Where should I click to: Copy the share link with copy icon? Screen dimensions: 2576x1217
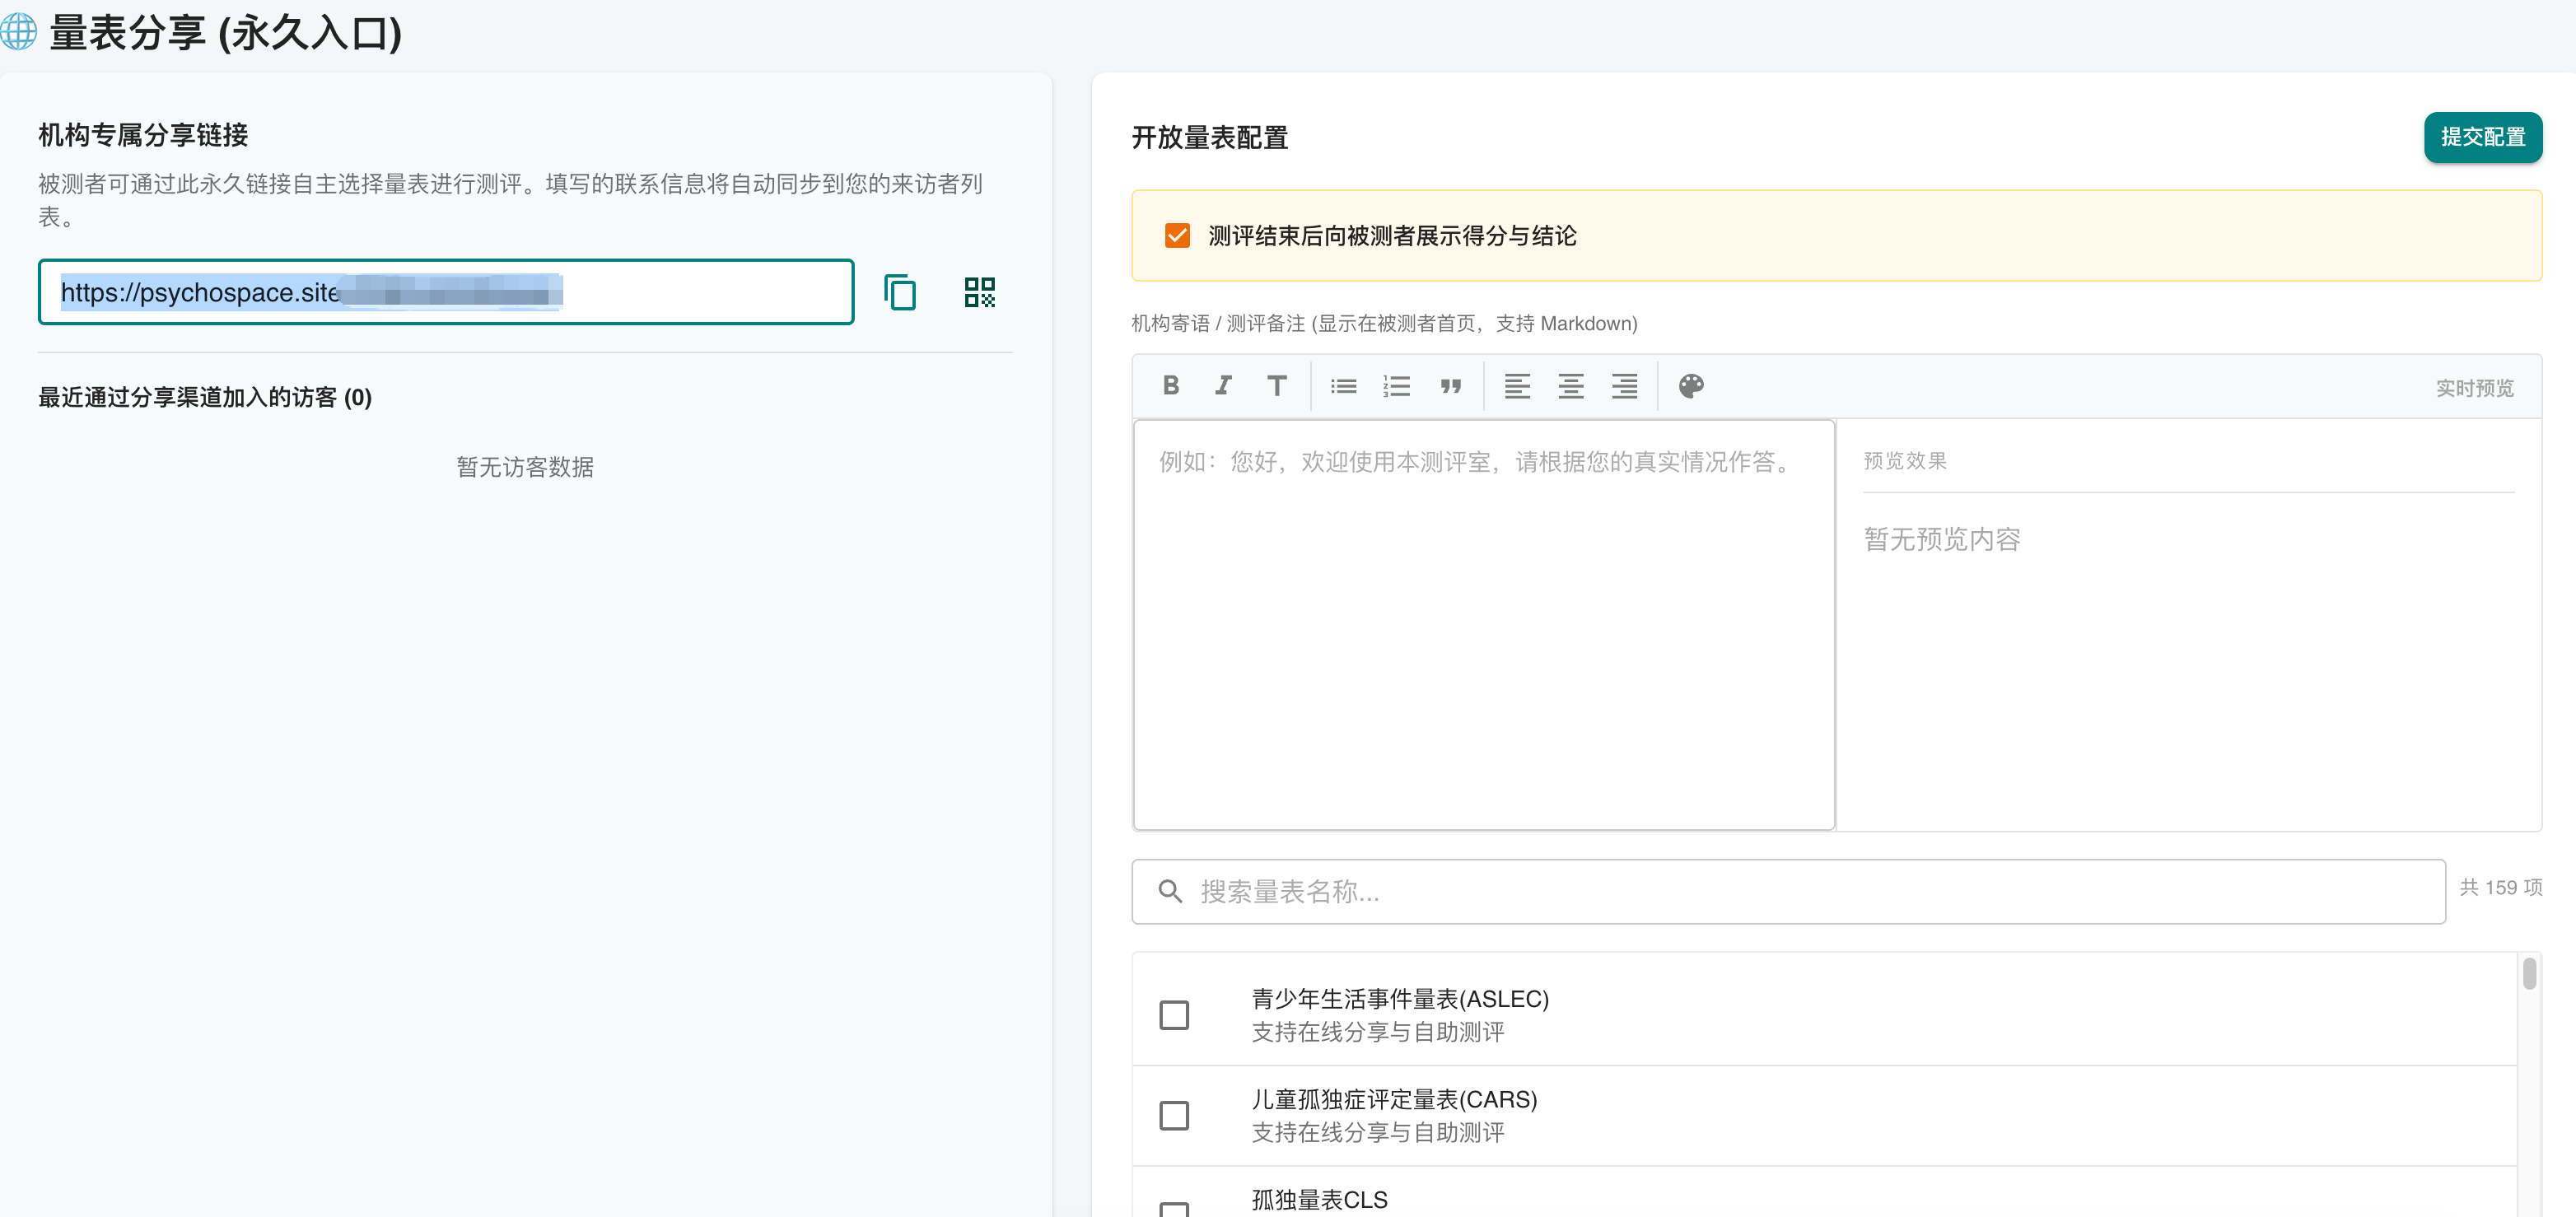(x=899, y=292)
